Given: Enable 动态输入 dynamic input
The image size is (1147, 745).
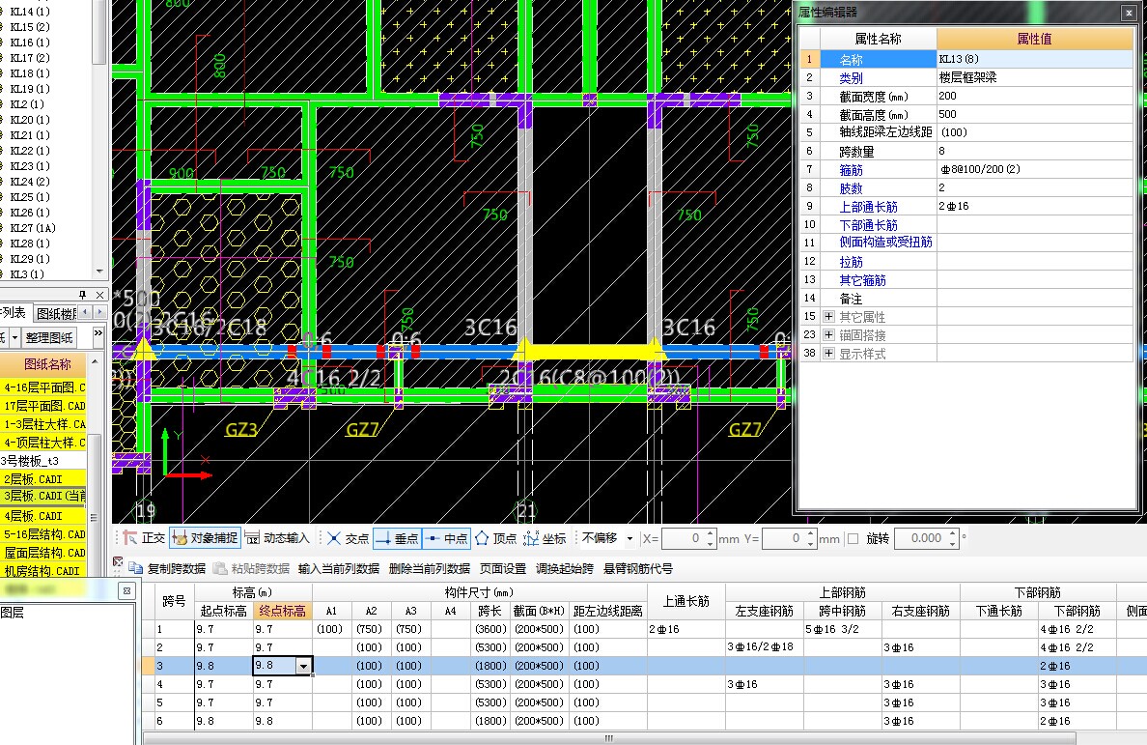Looking at the screenshot, I should click(278, 538).
